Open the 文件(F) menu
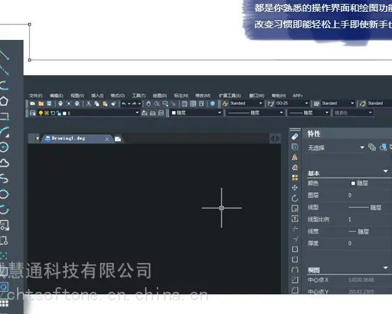Viewport: 392px width, 314px height. pyautogui.click(x=36, y=96)
